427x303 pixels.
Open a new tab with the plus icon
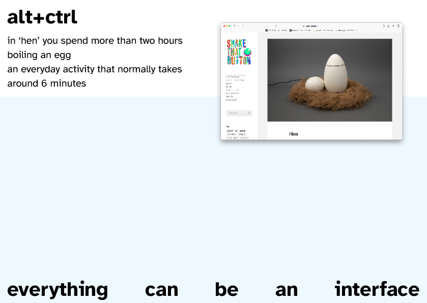(x=393, y=25)
